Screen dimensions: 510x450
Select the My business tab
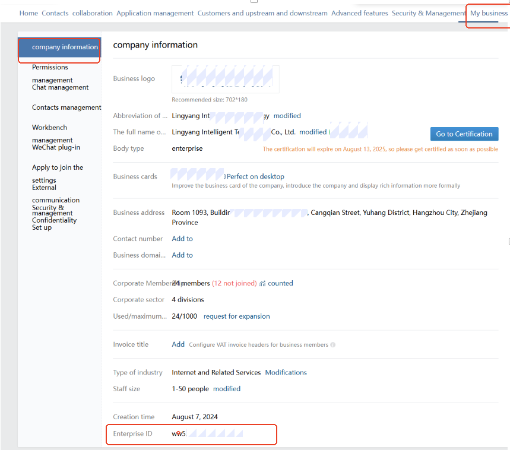tap(489, 13)
